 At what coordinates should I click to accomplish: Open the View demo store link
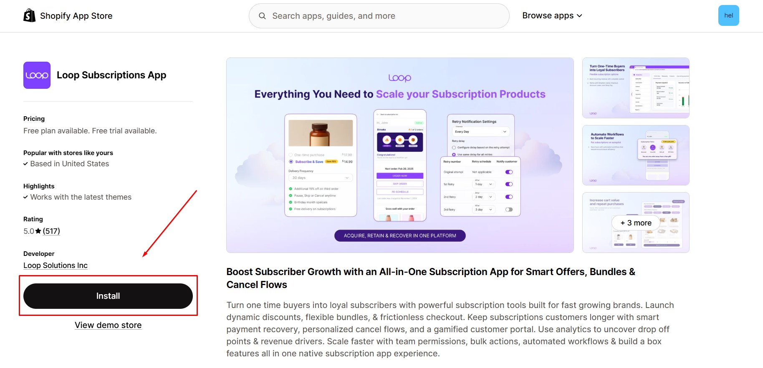click(108, 325)
